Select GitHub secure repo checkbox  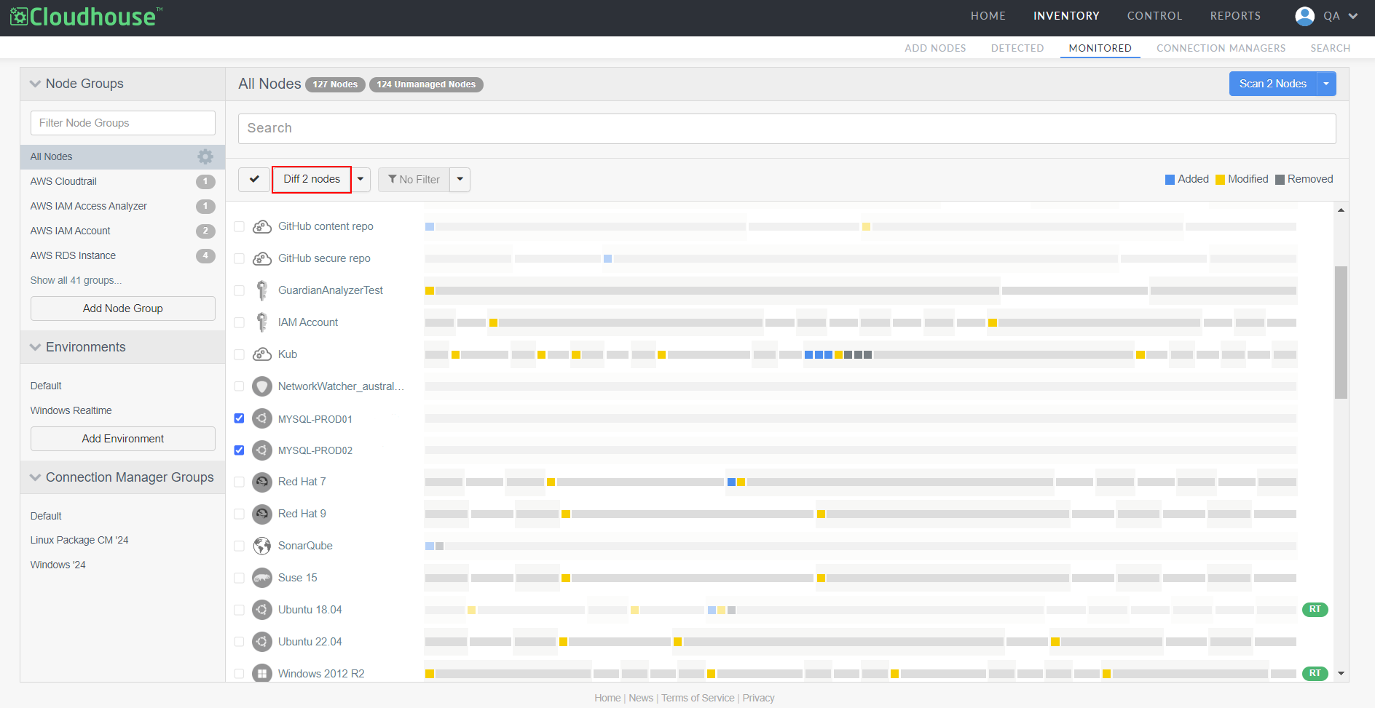[239, 259]
